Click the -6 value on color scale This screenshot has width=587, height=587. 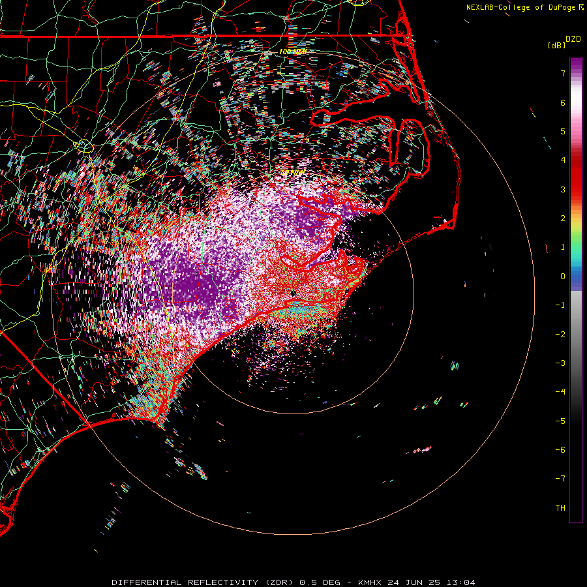[560, 450]
